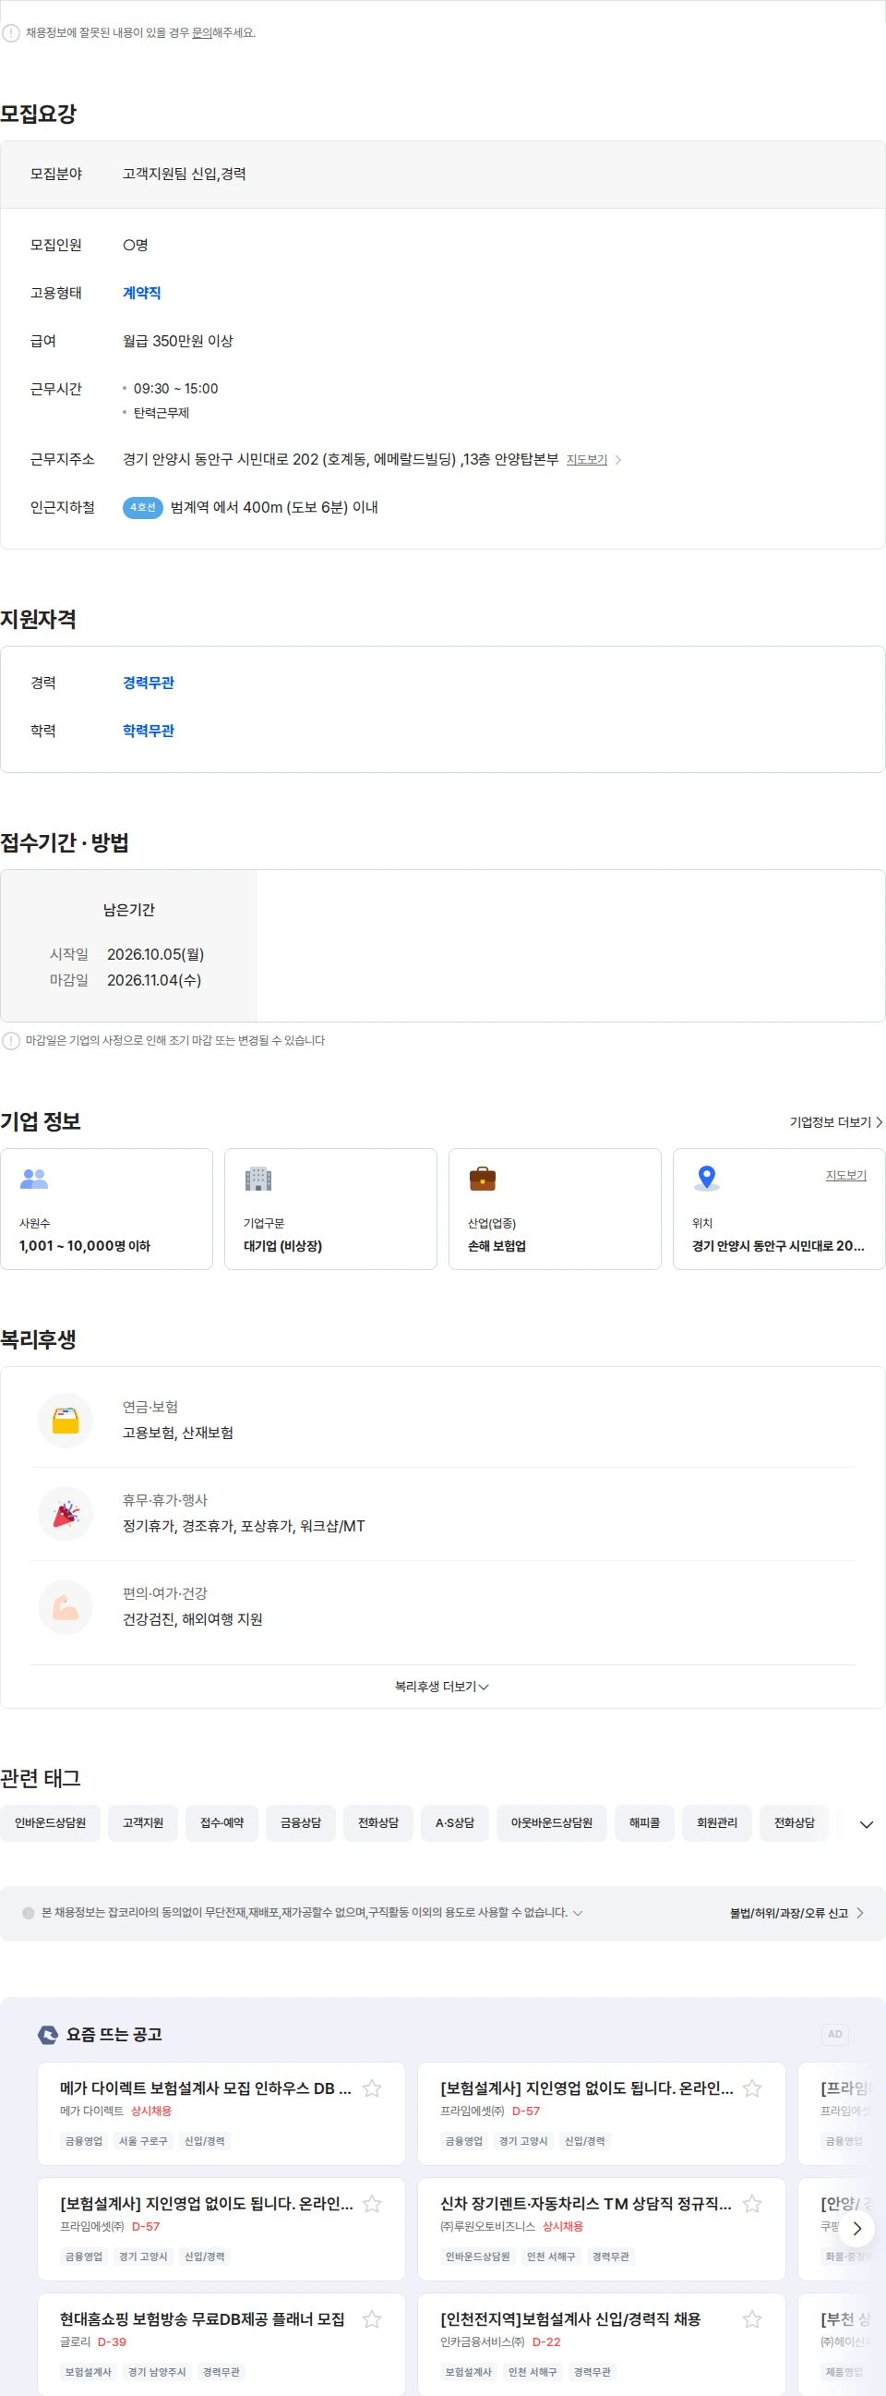886x2396 pixels.
Task: Select the 회원관리 tag
Action: 717,1823
